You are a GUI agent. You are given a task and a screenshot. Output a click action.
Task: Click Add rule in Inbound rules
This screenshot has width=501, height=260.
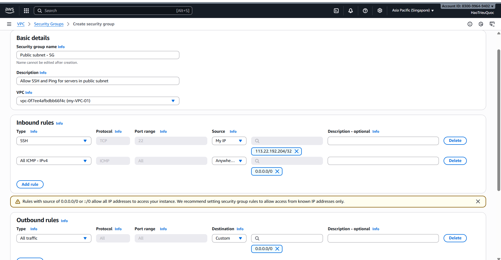[30, 184]
